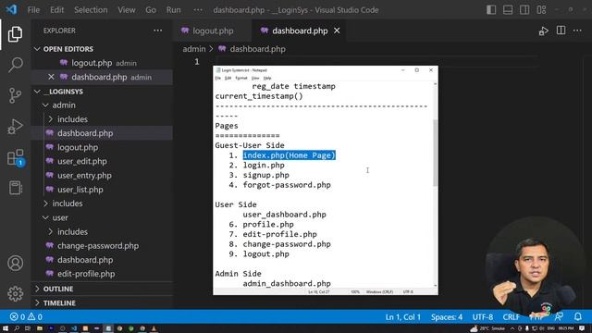Open the Go menu

(151, 10)
